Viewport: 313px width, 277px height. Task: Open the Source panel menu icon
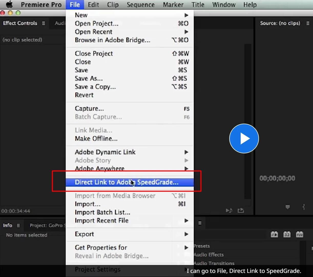(308, 23)
